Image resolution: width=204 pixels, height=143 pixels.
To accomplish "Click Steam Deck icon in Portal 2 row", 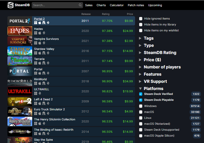I will pos(48,23).
